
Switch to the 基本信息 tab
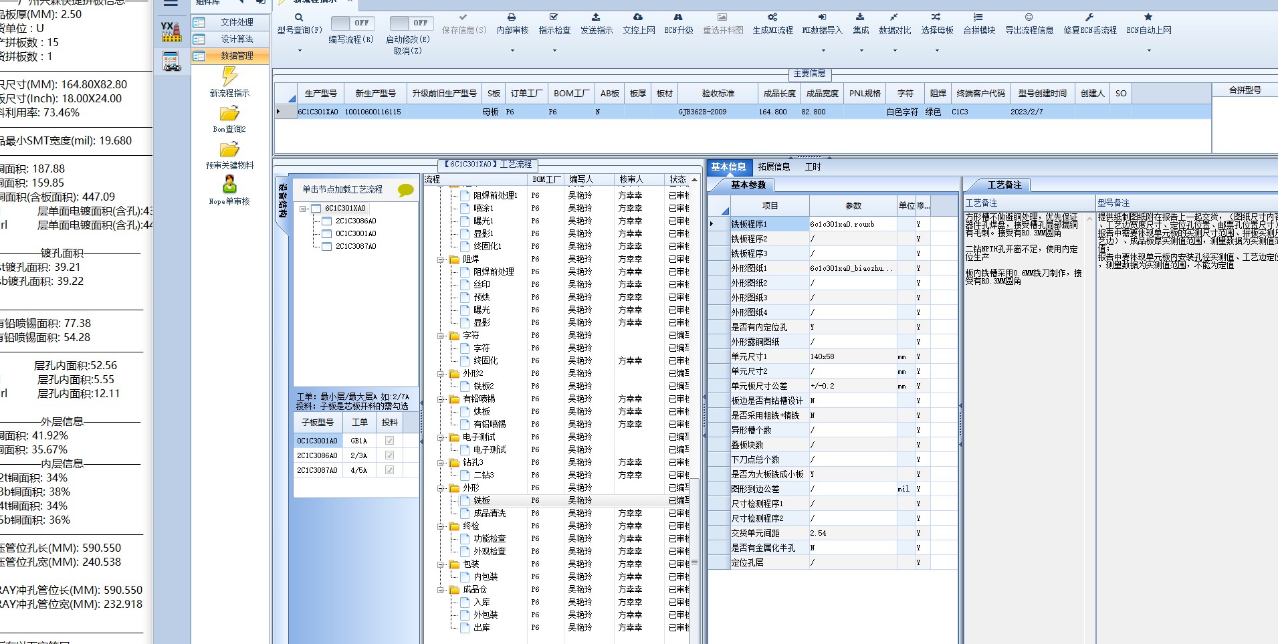point(728,167)
